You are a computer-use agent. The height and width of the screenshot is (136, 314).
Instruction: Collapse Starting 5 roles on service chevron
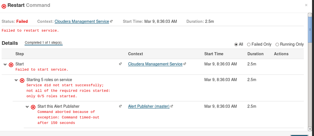click(x=16, y=80)
